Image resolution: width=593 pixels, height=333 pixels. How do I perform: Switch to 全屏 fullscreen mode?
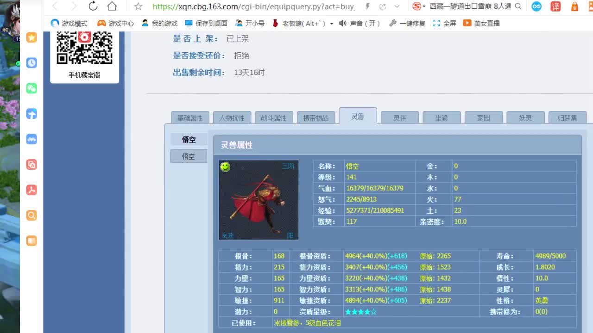444,23
